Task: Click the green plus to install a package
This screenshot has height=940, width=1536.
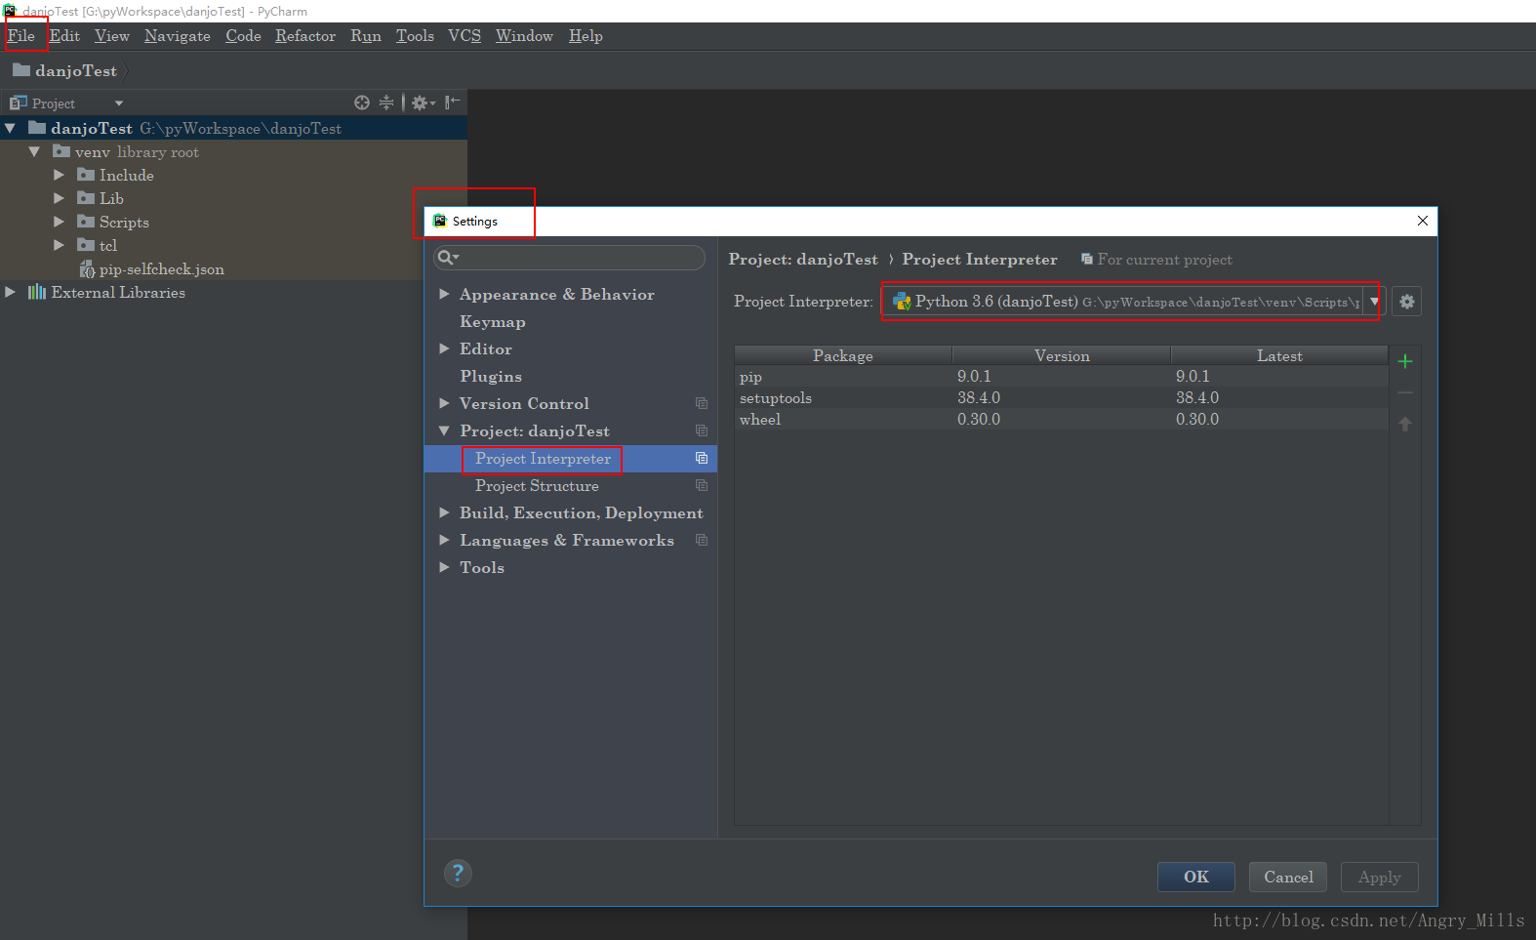Action: point(1405,361)
